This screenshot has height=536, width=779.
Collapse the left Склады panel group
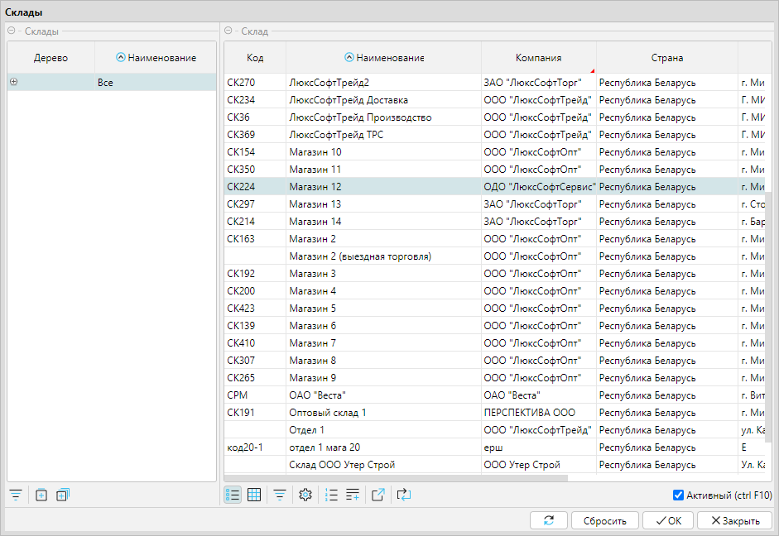click(12, 31)
